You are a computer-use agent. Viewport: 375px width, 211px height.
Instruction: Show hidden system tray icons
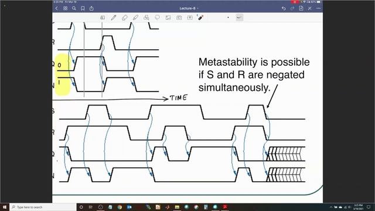[331, 207]
